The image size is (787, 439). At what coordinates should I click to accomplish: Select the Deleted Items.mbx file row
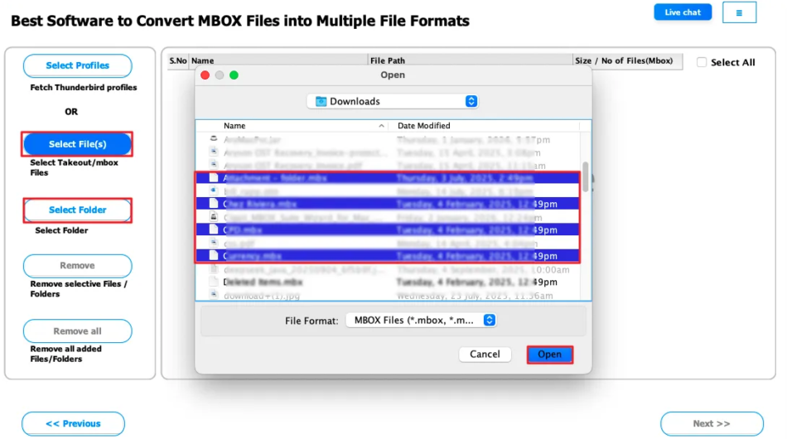click(388, 282)
